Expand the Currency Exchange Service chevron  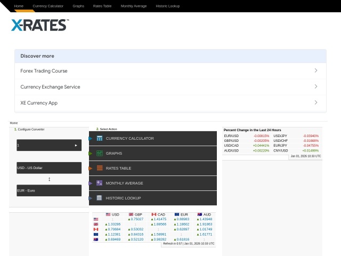(x=316, y=86)
